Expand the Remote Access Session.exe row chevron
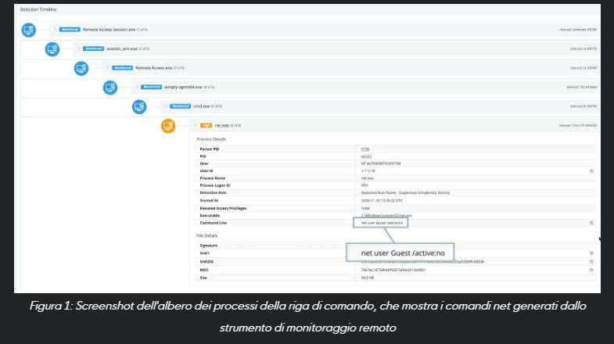Screen dimensions: 614x344 54,30
